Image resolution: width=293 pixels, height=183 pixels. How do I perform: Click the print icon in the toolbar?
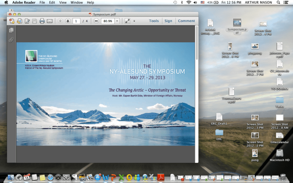pyautogui.click(x=42, y=21)
